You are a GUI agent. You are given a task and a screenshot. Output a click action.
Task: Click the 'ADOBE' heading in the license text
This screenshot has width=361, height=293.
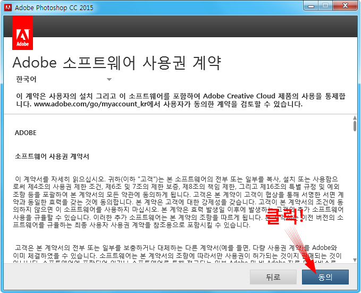tap(26, 133)
